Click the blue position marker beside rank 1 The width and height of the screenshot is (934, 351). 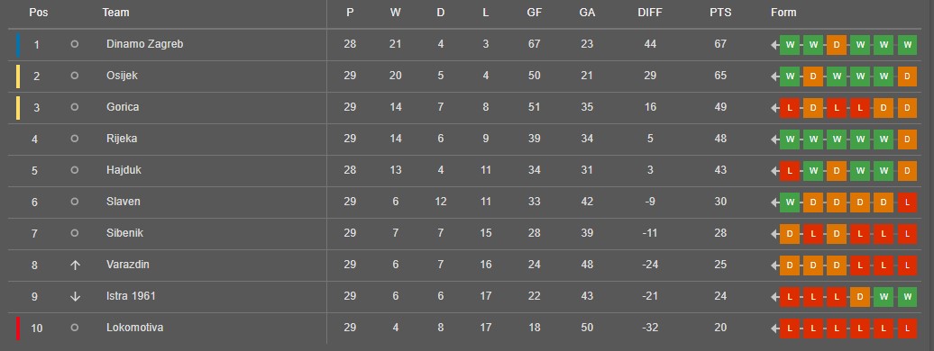pos(18,45)
